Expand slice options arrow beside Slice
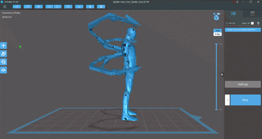Screen dimensions: 262x139 click(x=227, y=100)
